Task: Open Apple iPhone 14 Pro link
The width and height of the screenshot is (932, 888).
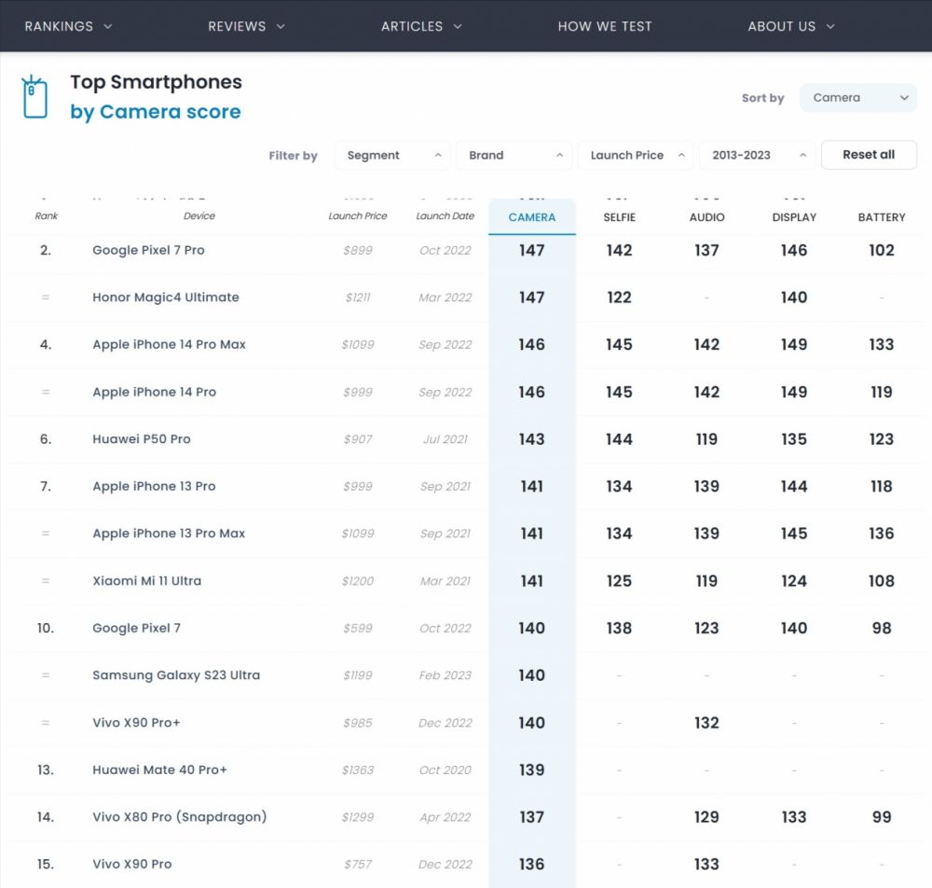Action: click(155, 392)
